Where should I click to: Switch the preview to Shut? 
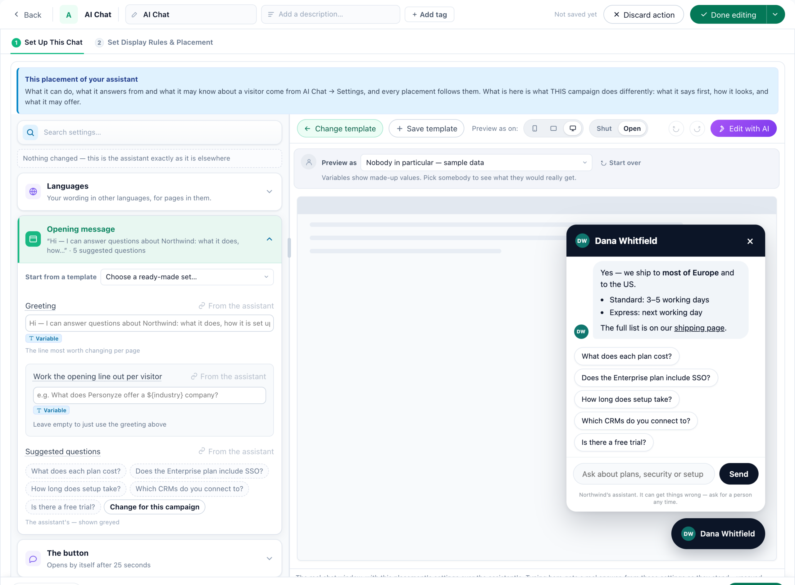(x=604, y=129)
